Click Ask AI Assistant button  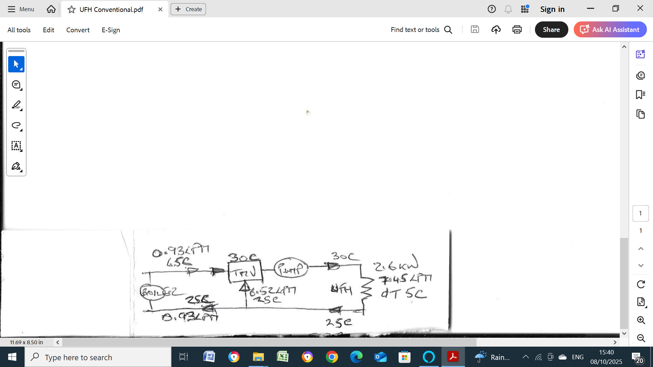(x=610, y=30)
